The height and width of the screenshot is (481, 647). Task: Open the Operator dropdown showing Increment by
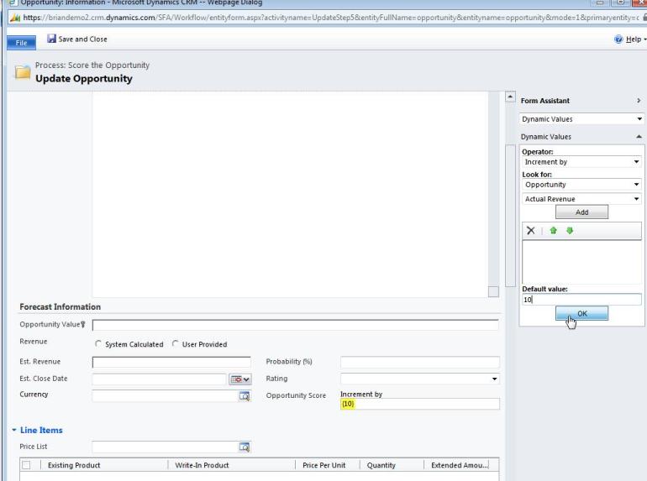[x=581, y=162]
